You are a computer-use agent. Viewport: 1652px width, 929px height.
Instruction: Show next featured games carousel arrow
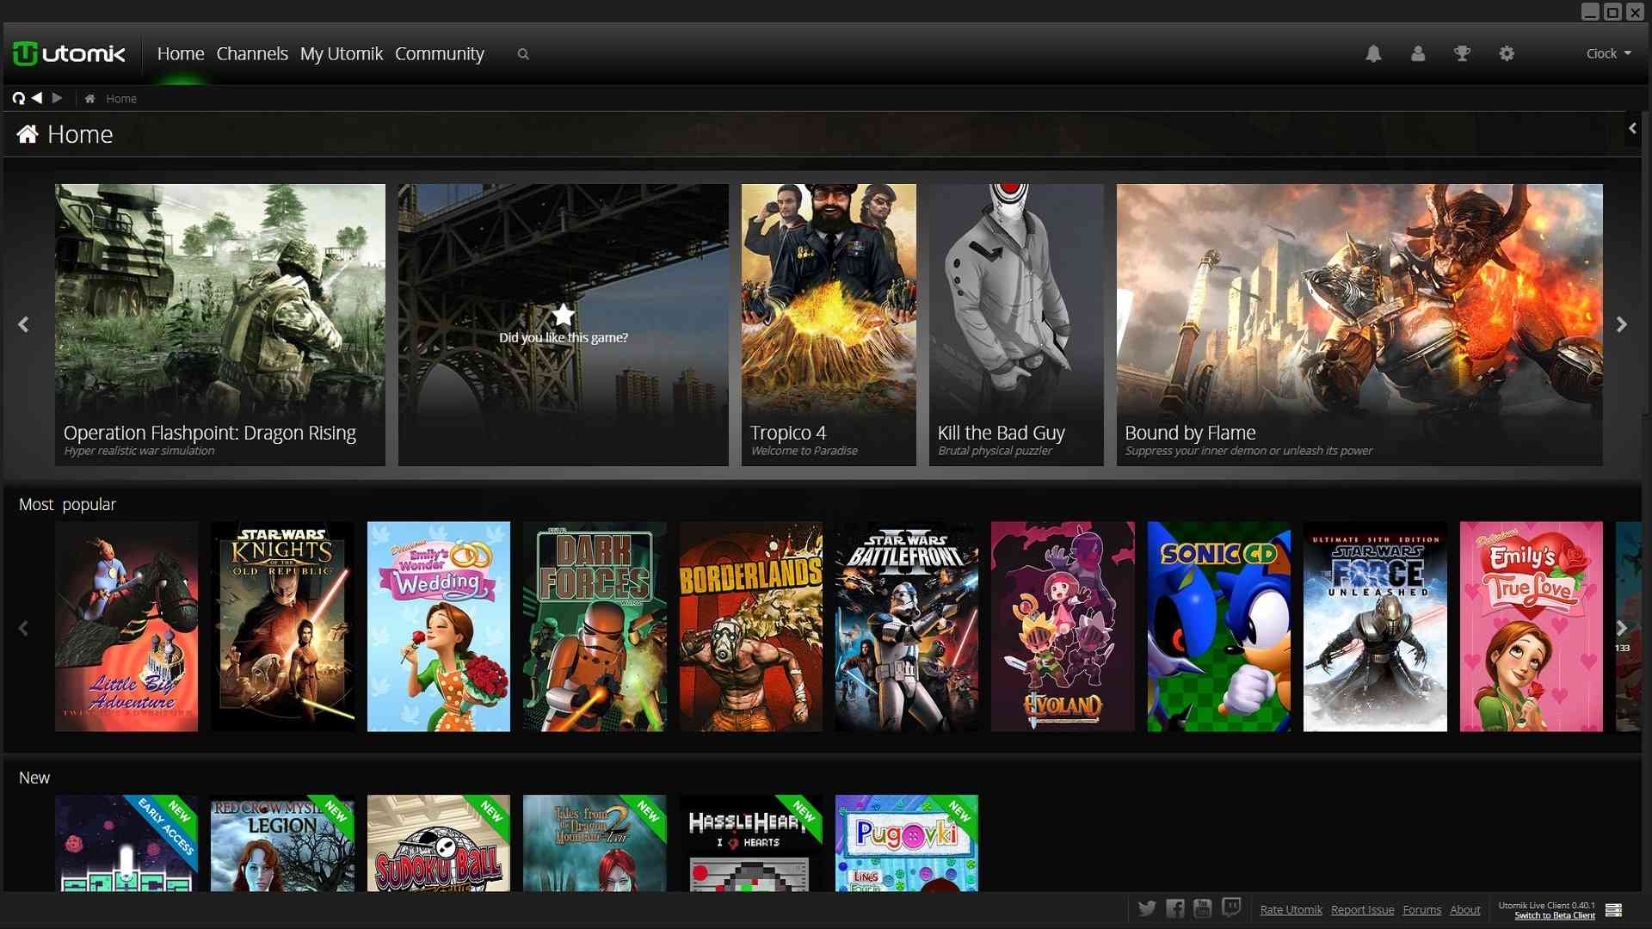coord(1621,325)
